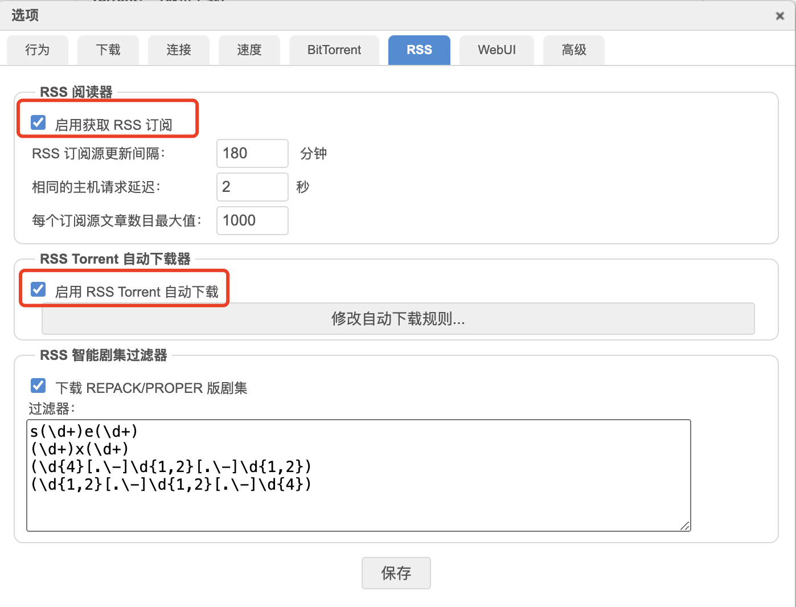Select the RSS 智能剧集过滤器 section header

(x=104, y=355)
